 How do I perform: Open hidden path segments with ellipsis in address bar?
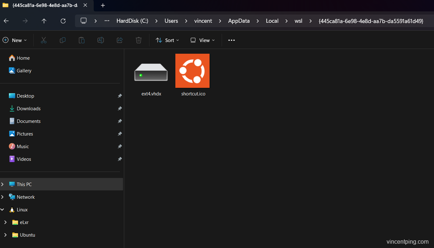click(x=107, y=21)
